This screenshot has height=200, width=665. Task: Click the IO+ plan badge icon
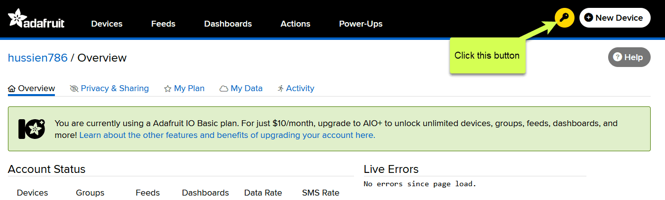pyautogui.click(x=32, y=129)
